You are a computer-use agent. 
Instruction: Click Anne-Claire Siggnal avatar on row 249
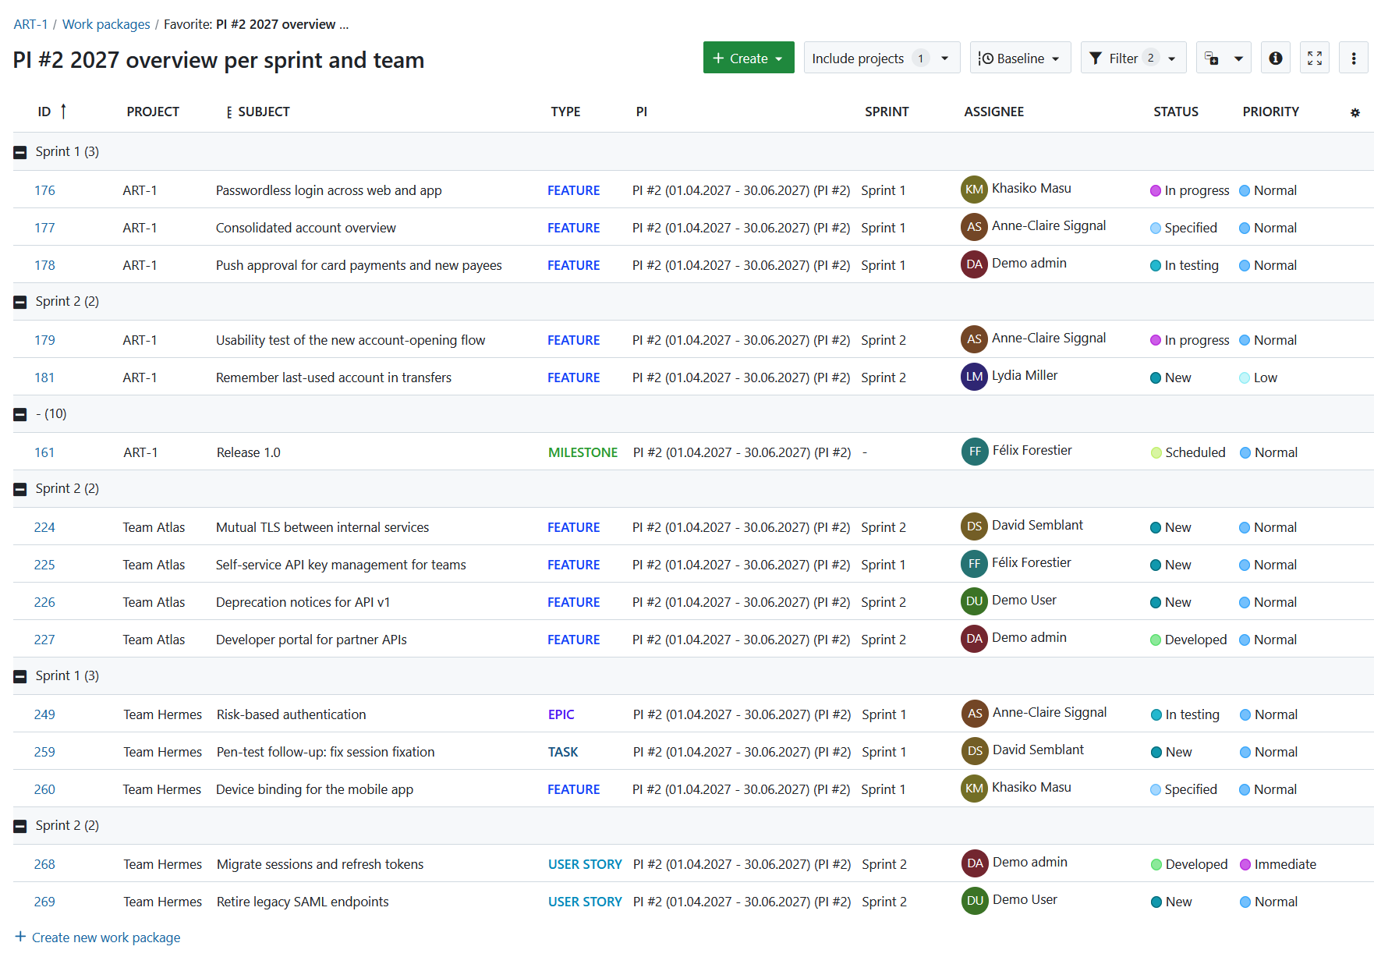coord(975,714)
